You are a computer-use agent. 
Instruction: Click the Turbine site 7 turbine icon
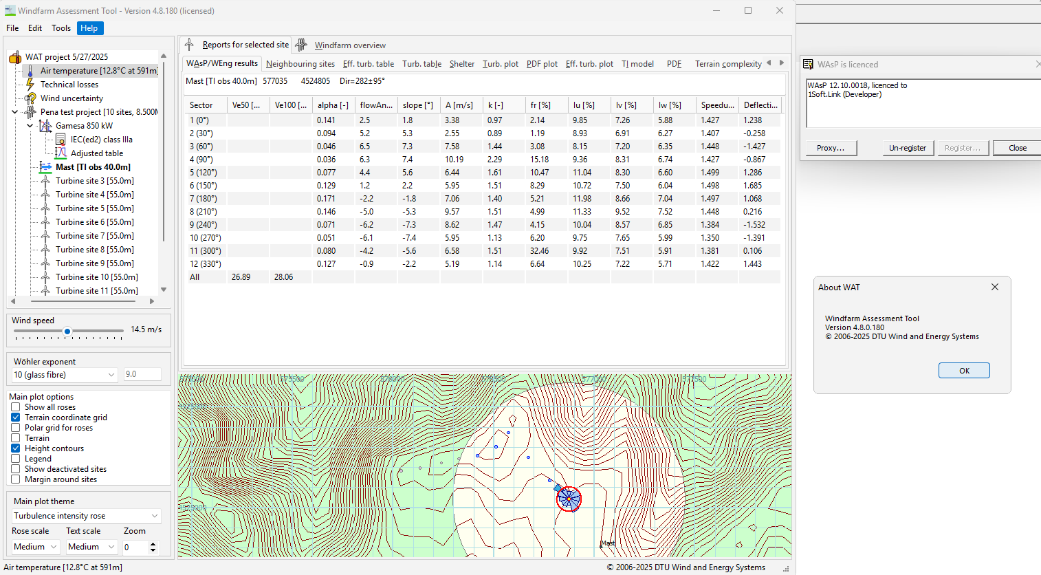tap(45, 236)
